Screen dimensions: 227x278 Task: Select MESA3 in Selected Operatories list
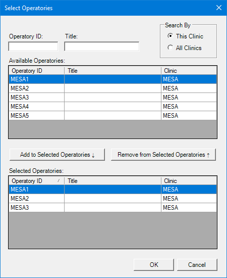(x=112, y=208)
